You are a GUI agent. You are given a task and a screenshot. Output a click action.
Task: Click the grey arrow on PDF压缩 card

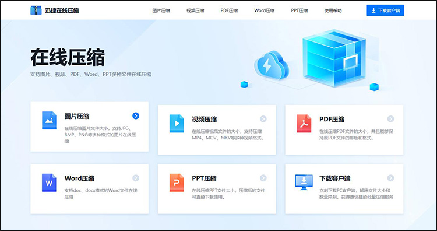click(390, 119)
